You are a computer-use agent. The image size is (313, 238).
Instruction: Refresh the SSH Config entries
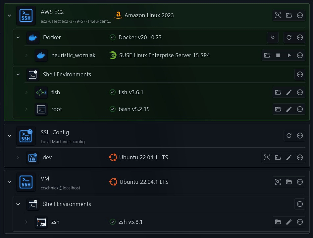[289, 136]
